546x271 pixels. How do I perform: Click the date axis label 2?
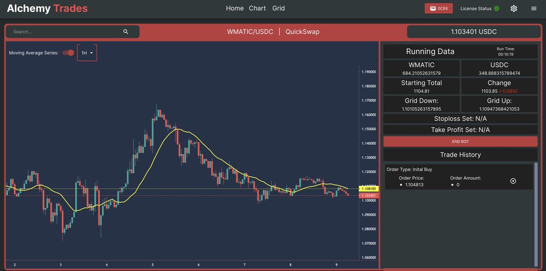[15, 265]
